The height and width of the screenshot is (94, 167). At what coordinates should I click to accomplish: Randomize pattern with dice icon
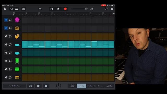click(38, 86)
